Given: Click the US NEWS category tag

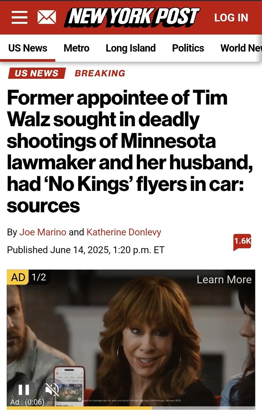Looking at the screenshot, I should pyautogui.click(x=37, y=73).
